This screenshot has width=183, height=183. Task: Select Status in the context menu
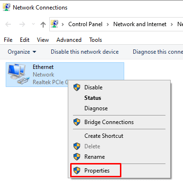92,98
